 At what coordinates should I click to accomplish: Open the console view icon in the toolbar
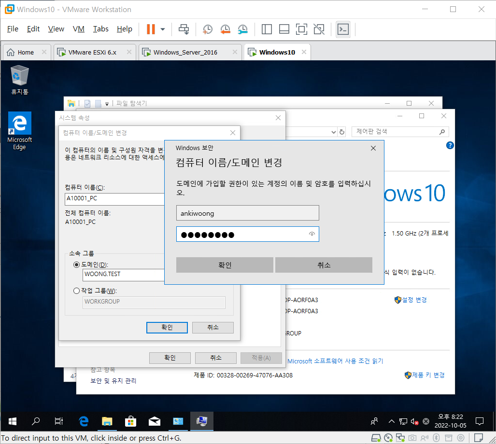point(343,29)
